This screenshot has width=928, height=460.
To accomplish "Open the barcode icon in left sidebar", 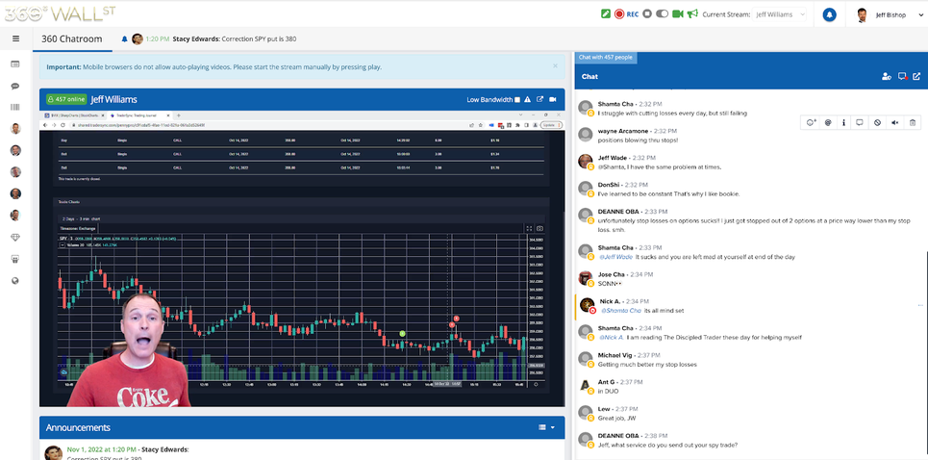I will [15, 107].
